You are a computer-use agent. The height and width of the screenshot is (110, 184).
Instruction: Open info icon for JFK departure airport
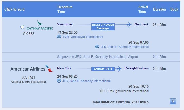tap(59, 81)
